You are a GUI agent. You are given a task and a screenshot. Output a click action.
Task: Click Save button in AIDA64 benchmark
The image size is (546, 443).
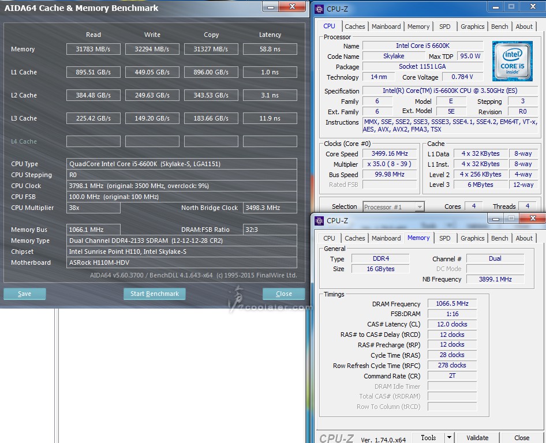24,294
